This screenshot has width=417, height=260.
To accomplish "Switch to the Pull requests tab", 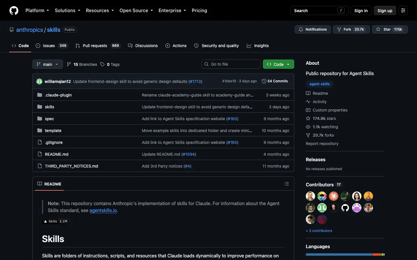I will tap(98, 46).
